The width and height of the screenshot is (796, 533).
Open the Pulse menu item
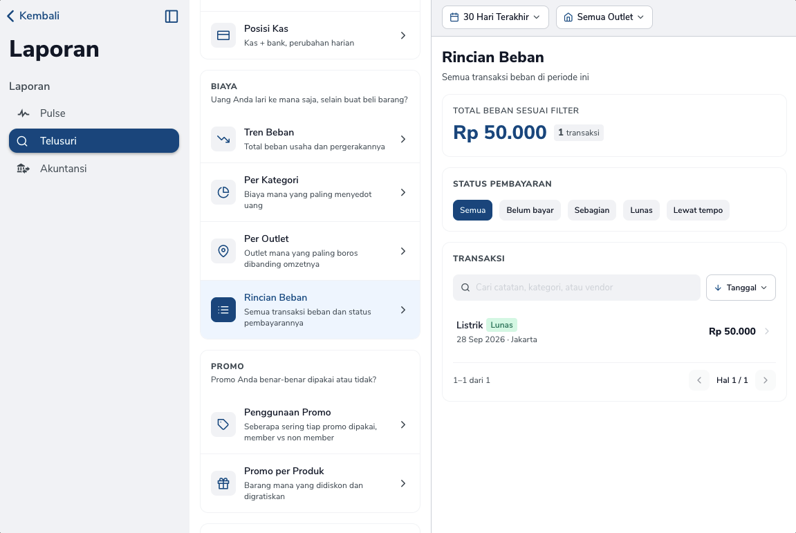click(94, 113)
